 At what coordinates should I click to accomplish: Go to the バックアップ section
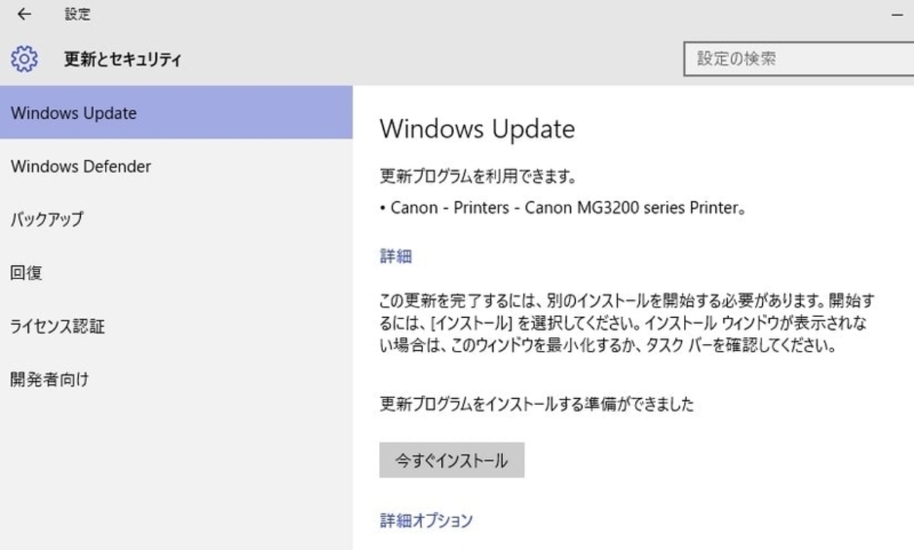click(x=47, y=219)
